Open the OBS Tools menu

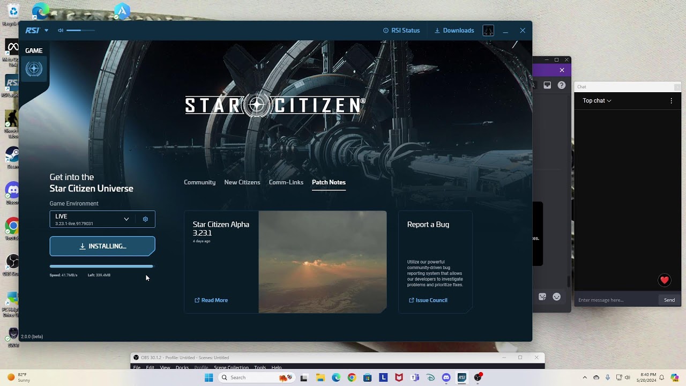260,367
